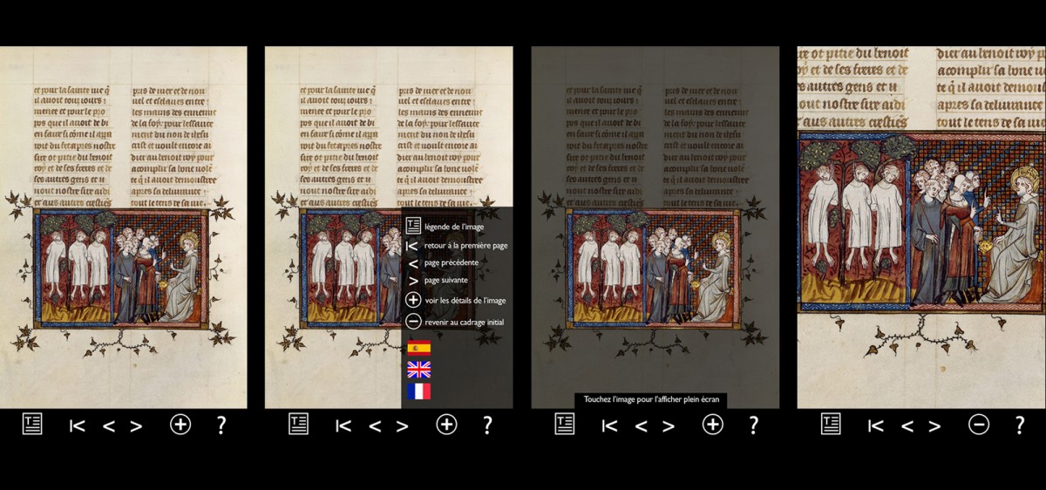Viewport: 1046px width, 490px height.
Task: Legend icon on toolbar below the help-menu screen
Action: coord(298,425)
